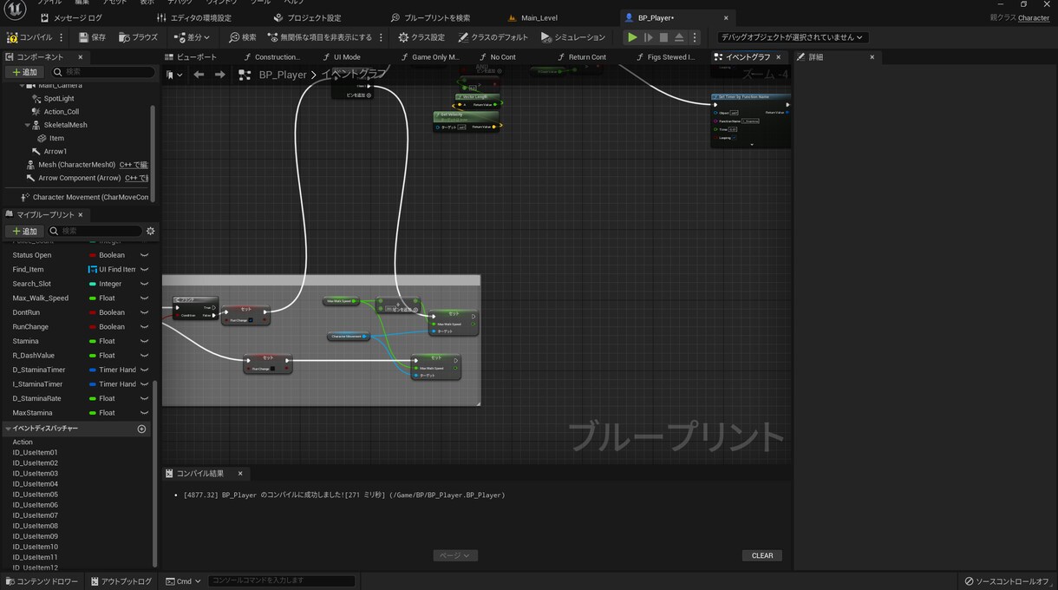
Task: Close the イベントグラフ tab
Action: pos(778,57)
